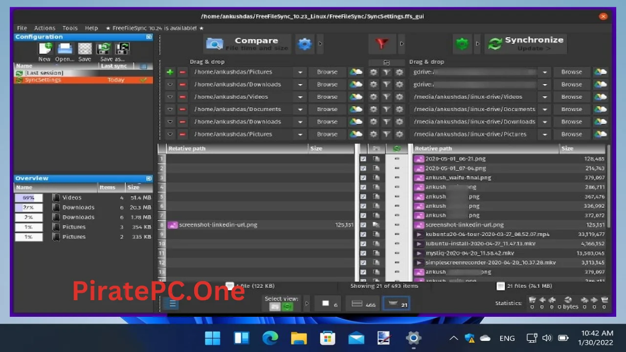Select lubuntu-install-2020-04-27_11.47.13.mkv row
Image resolution: width=626 pixels, height=352 pixels.
509,243
